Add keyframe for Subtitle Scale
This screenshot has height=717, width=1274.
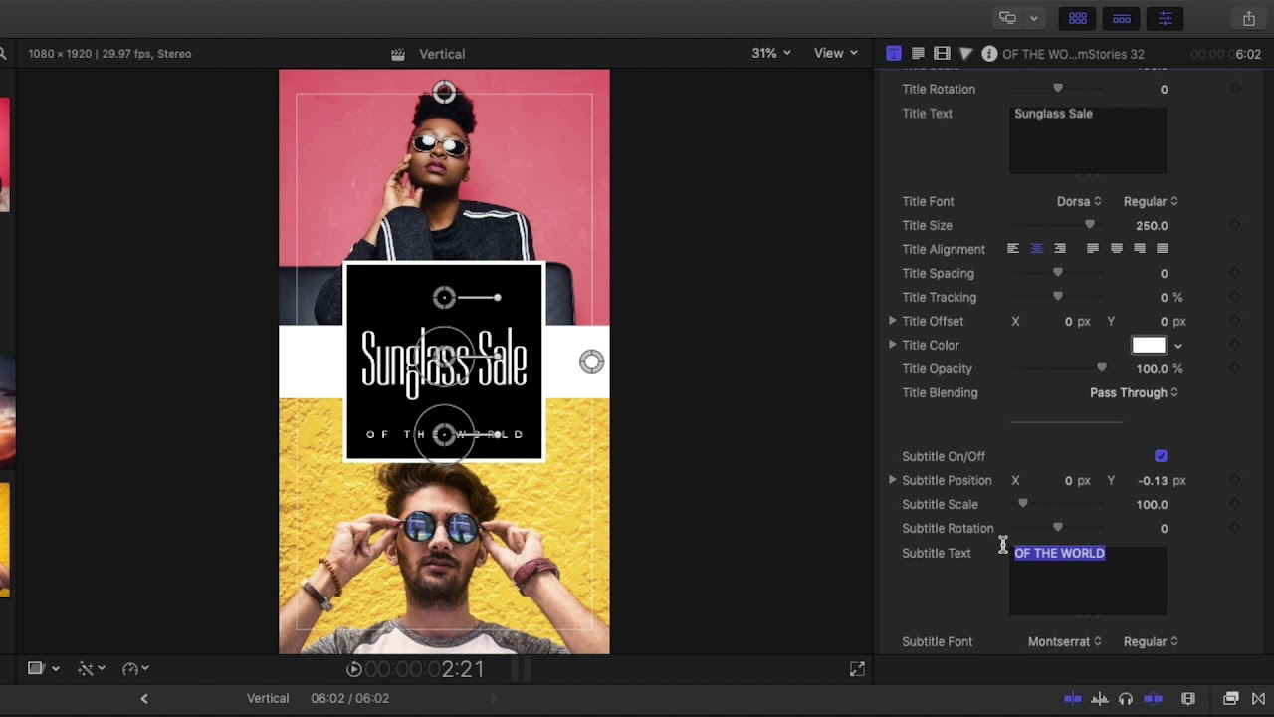1235,504
